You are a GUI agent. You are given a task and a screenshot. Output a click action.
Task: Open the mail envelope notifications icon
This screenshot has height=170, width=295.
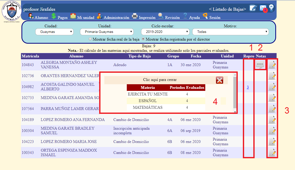(263, 8)
